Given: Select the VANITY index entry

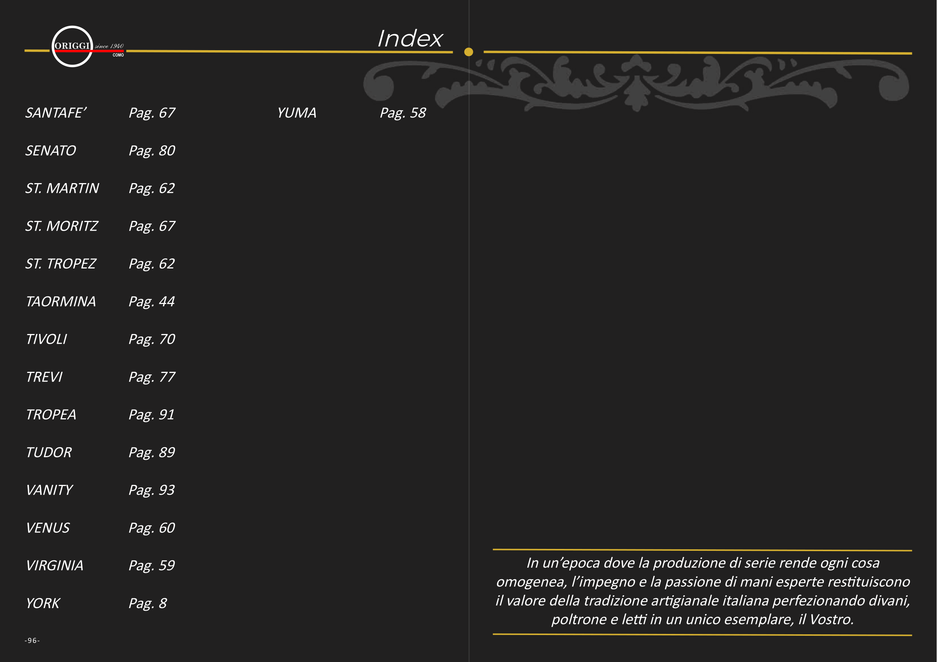Looking at the screenshot, I should [49, 490].
